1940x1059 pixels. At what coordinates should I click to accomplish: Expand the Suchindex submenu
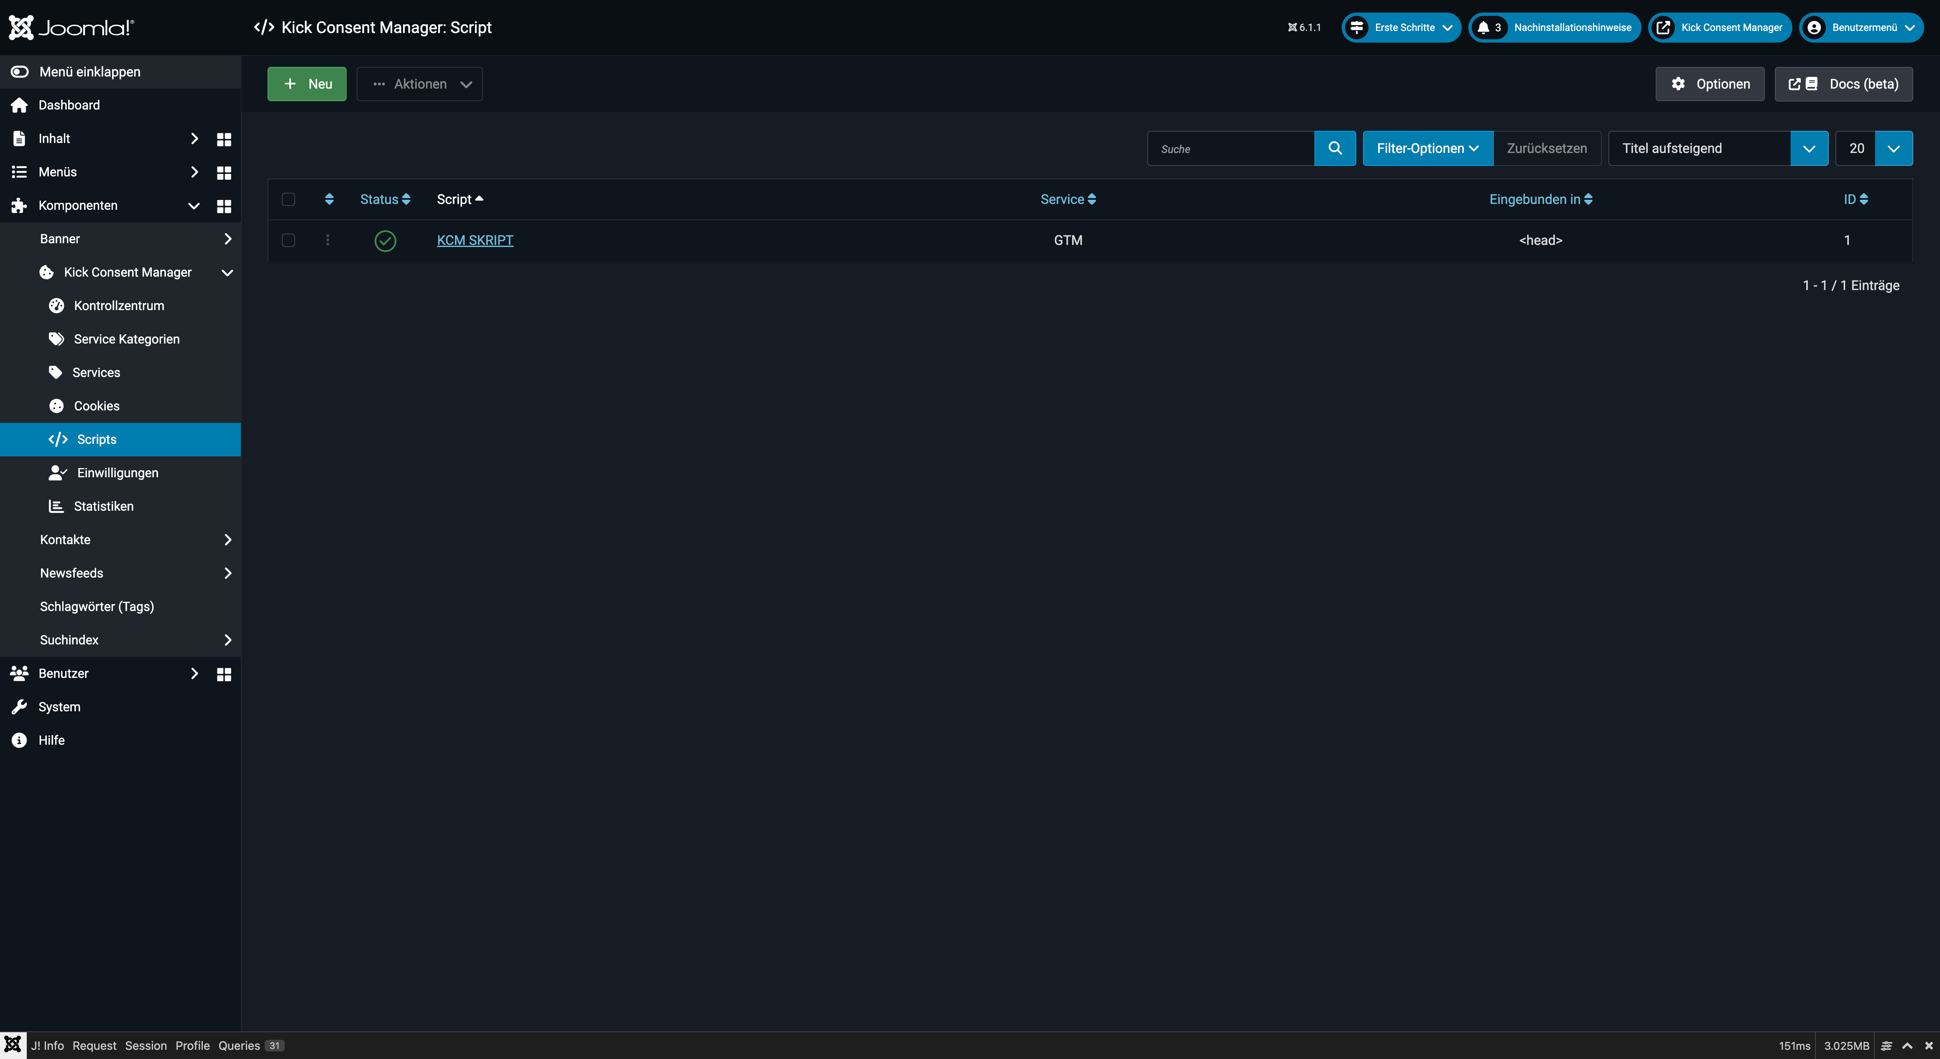click(227, 640)
